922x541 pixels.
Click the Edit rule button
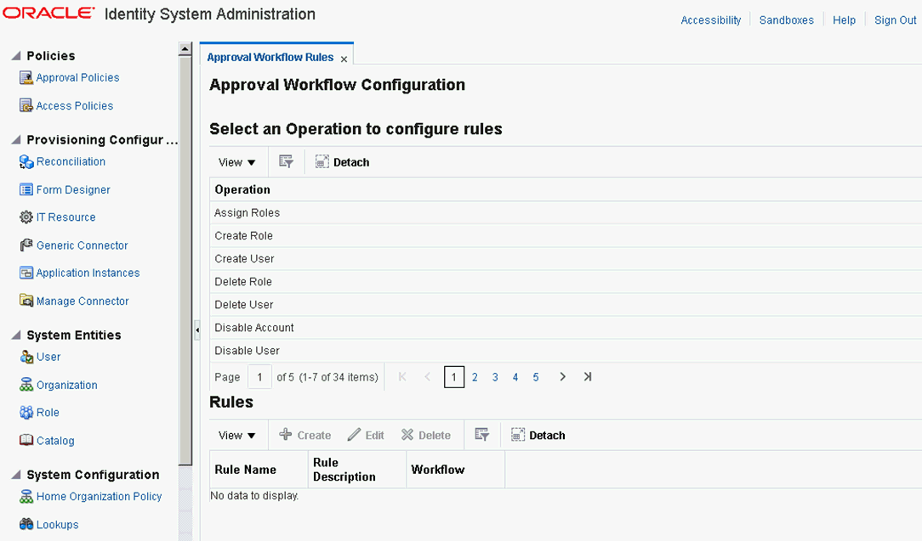pos(366,436)
